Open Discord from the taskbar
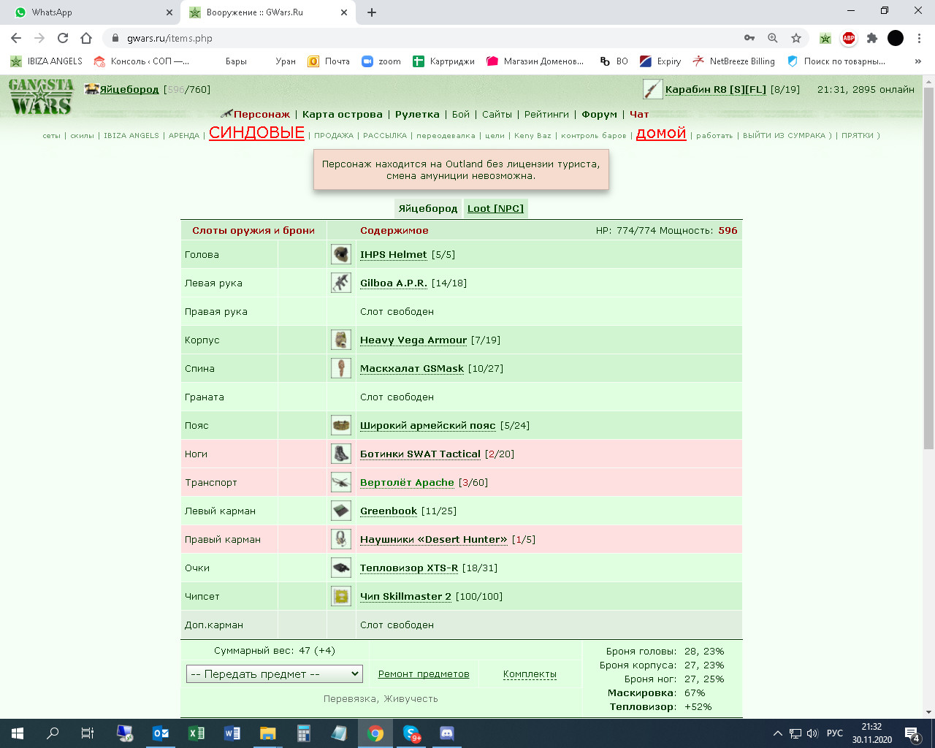 [x=447, y=733]
